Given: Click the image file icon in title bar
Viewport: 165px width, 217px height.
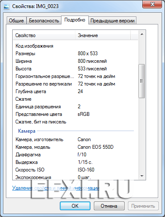Looking at the screenshot, I should [x=6, y=6].
